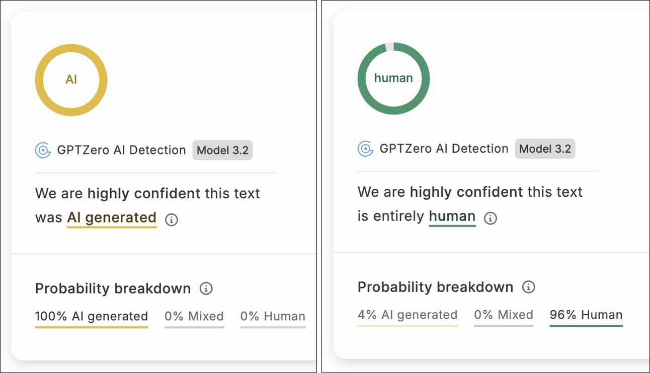Click the yellow AI donut chart

click(x=71, y=80)
